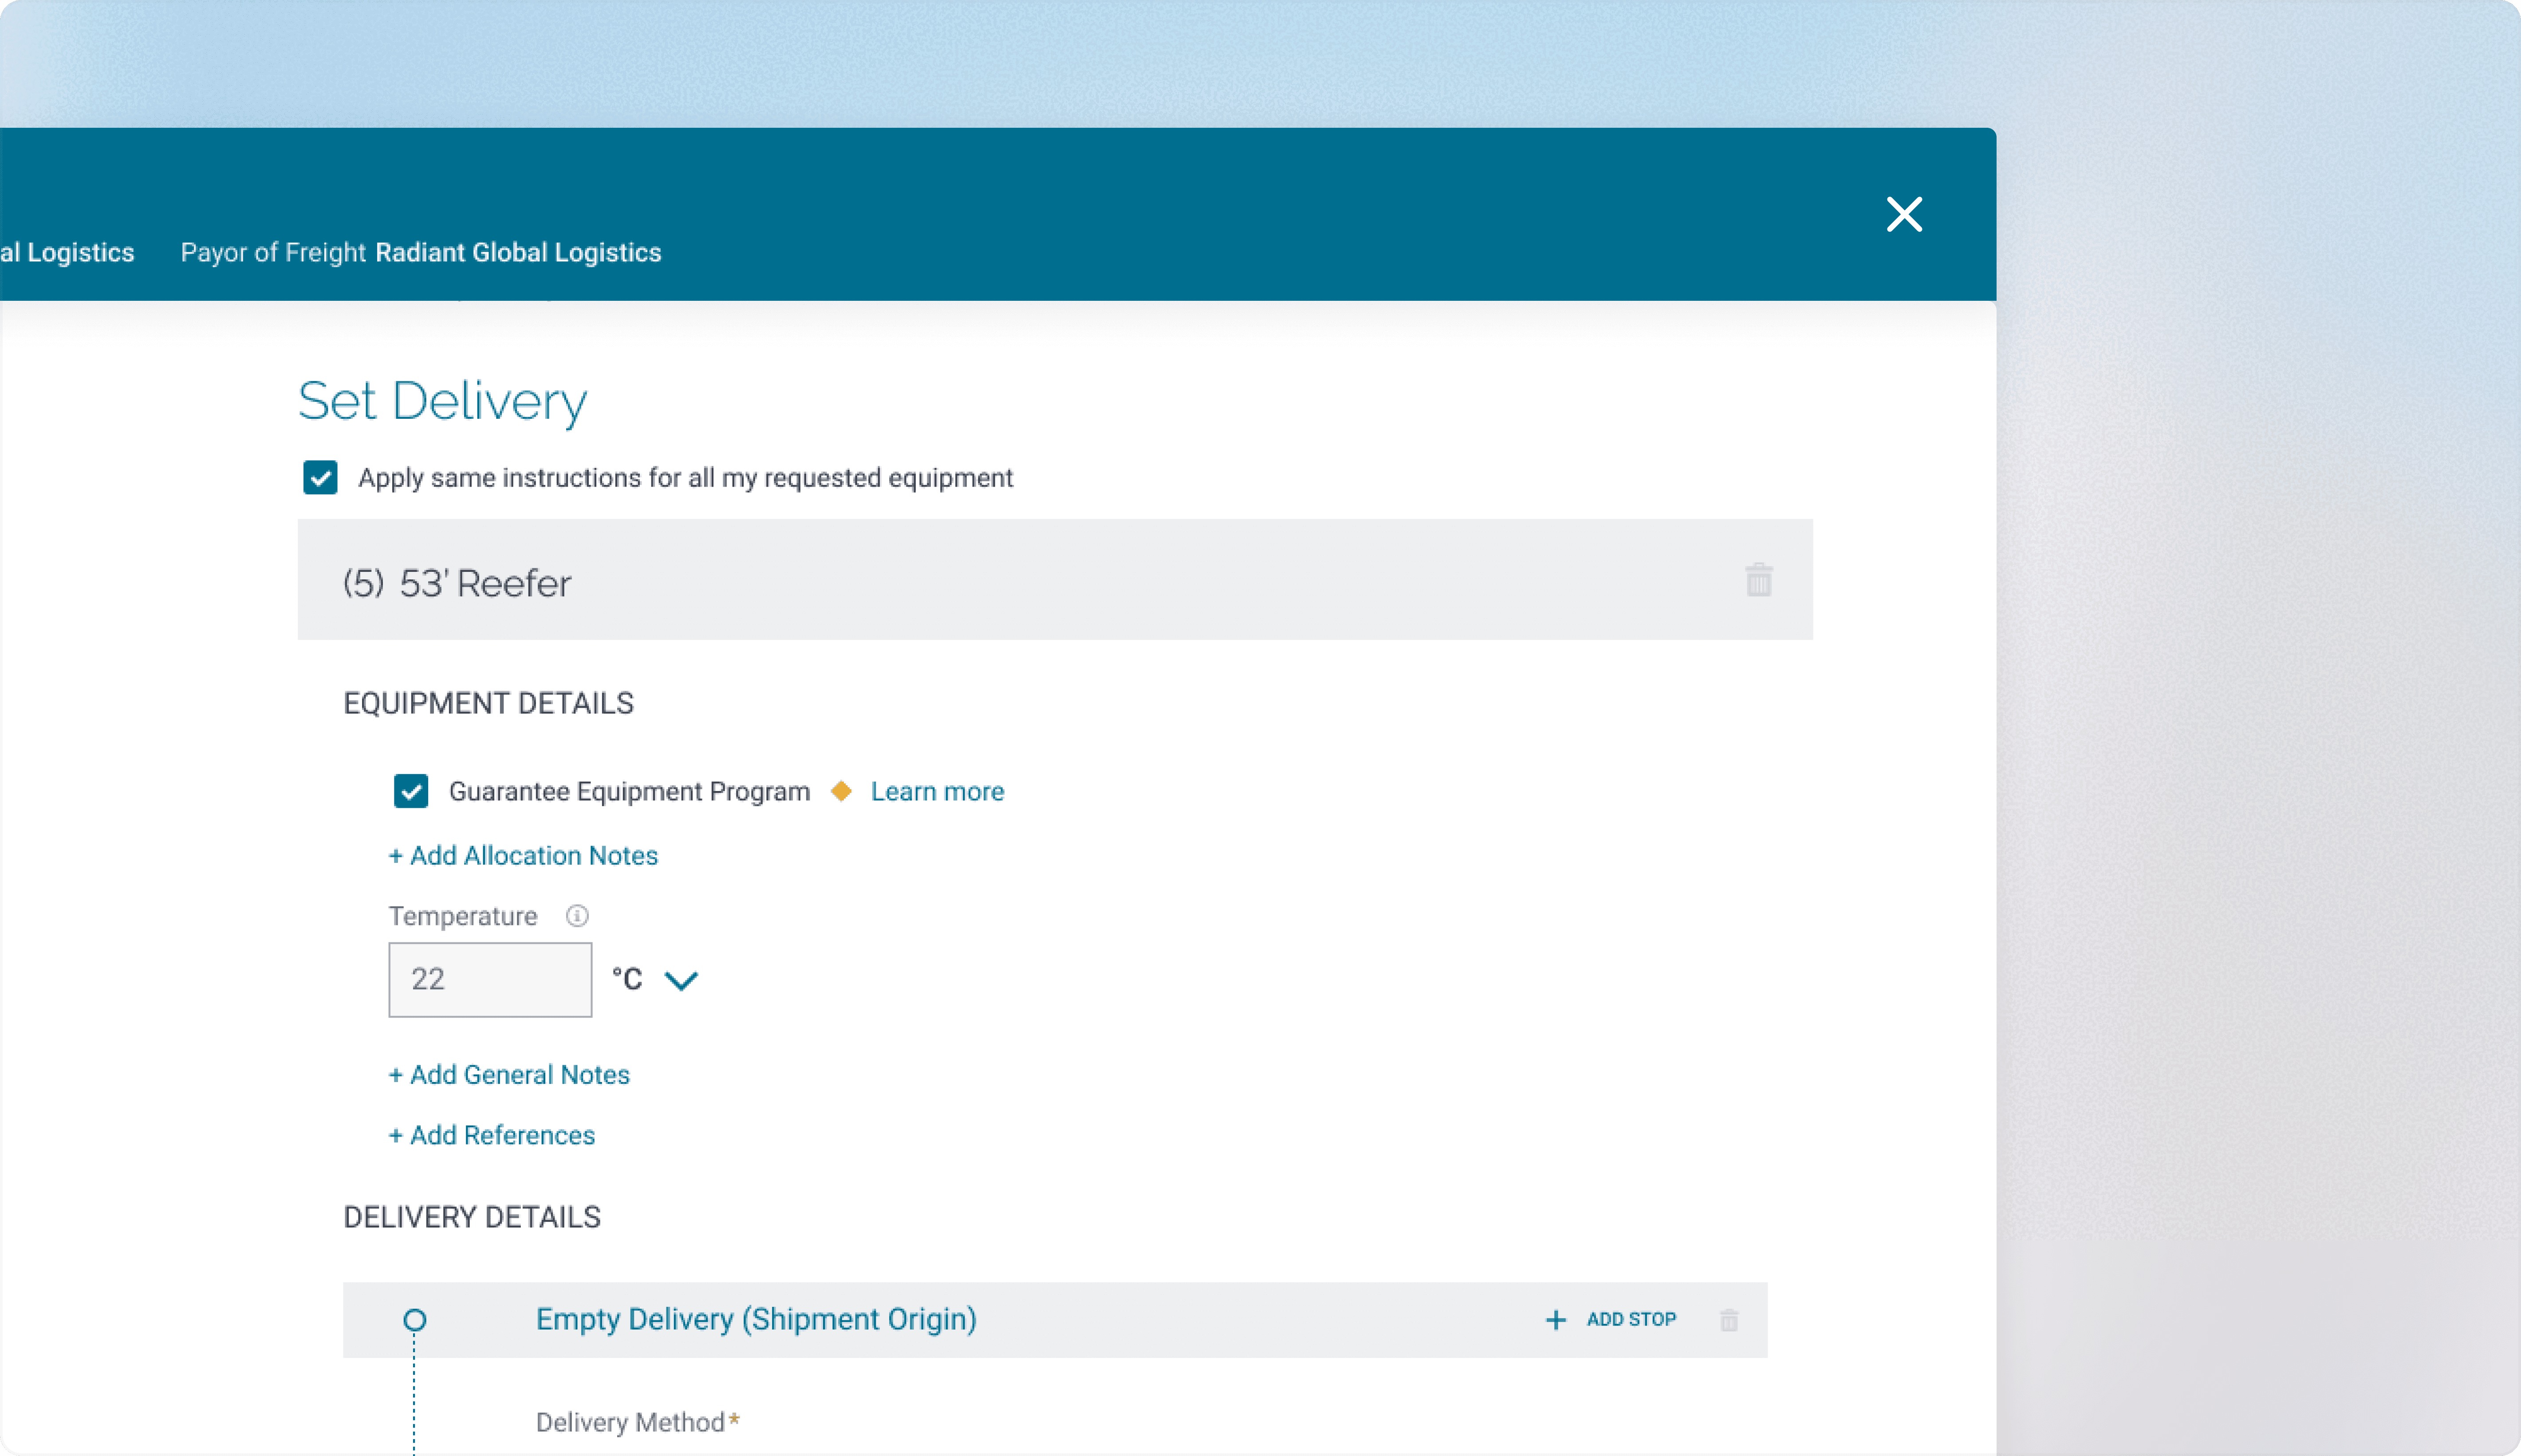The width and height of the screenshot is (2521, 1456).
Task: Click Add General Notes
Action: [x=509, y=1074]
